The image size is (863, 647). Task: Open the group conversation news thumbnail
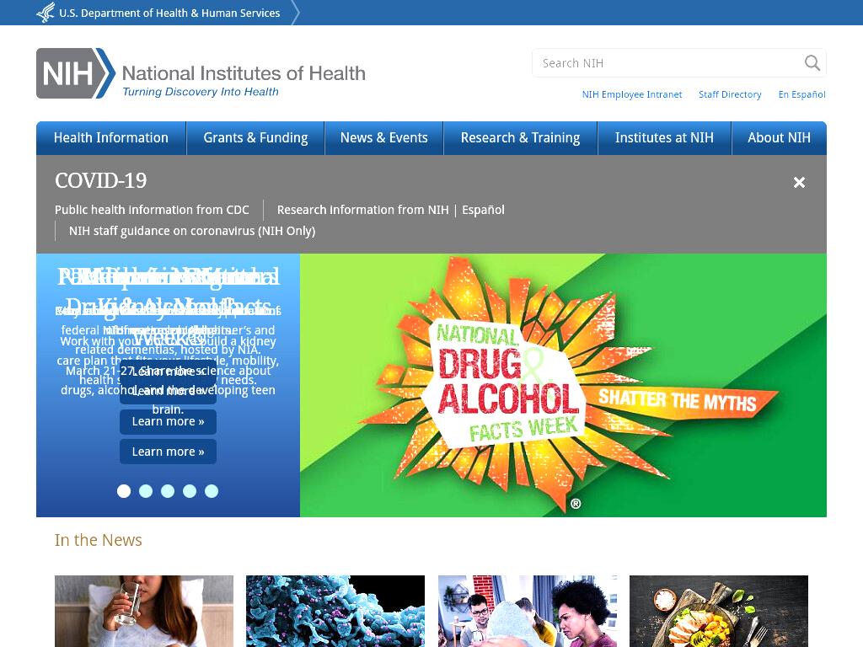528,612
